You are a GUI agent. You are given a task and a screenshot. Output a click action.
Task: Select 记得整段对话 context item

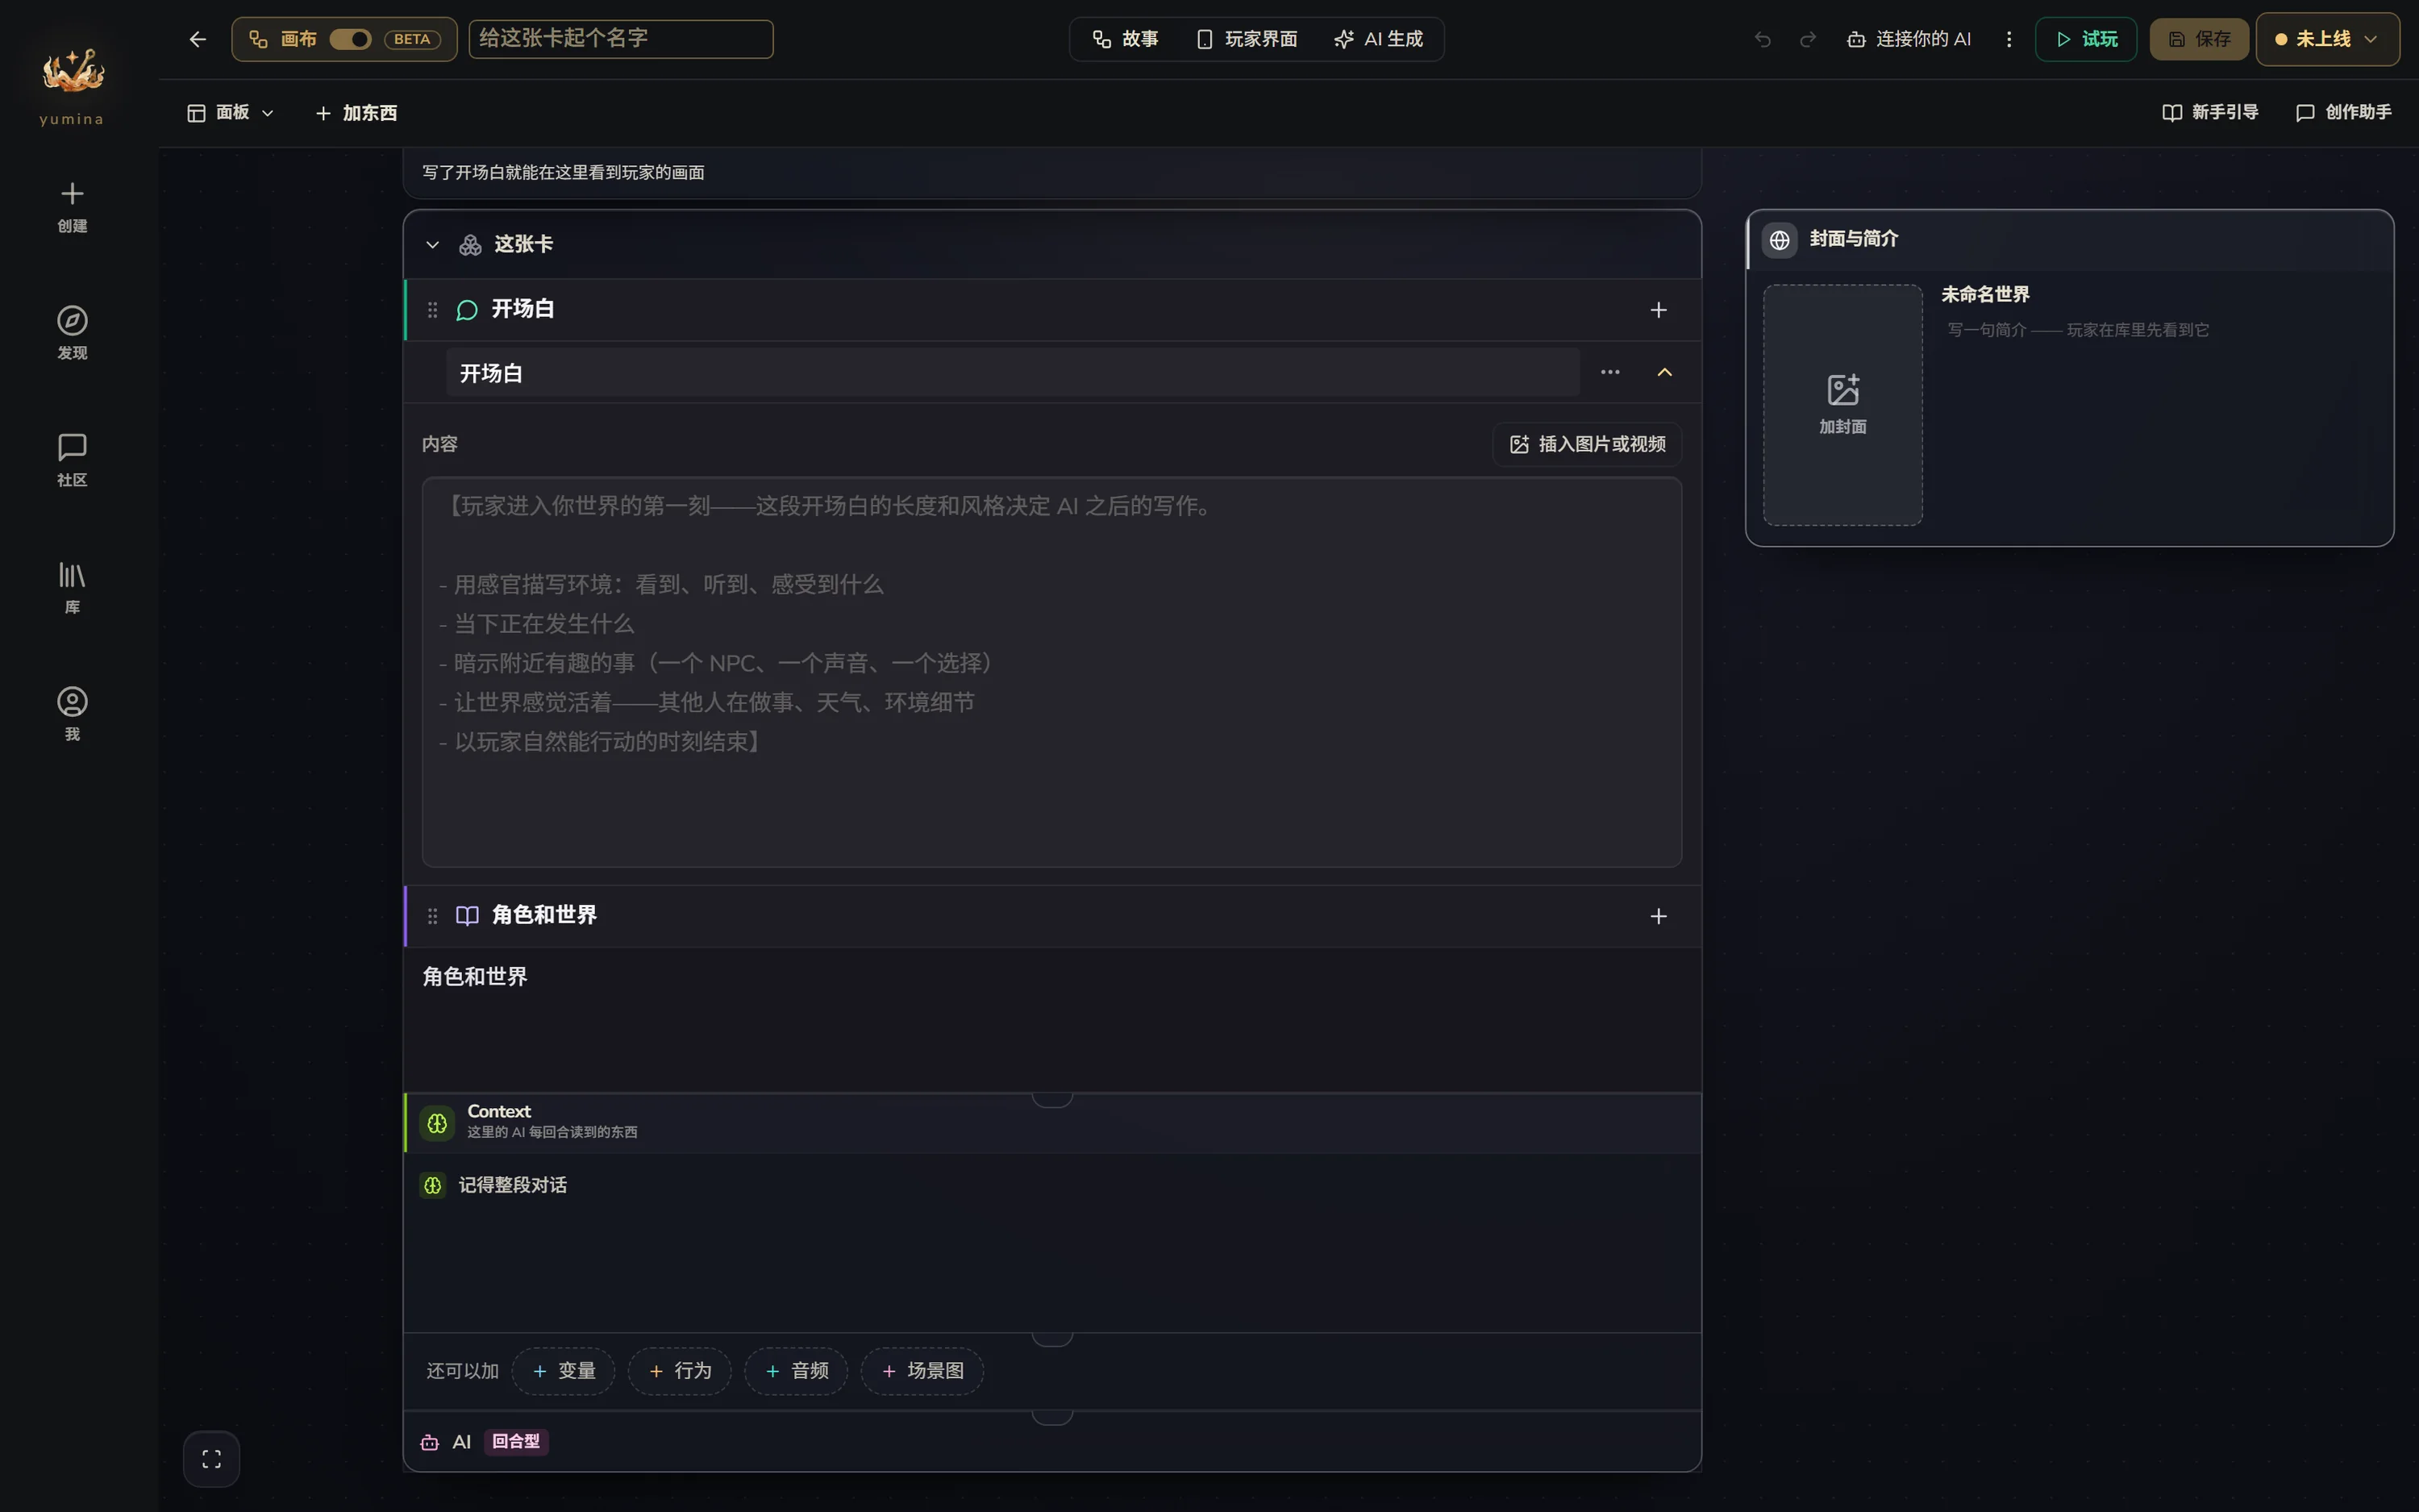pyautogui.click(x=493, y=1185)
